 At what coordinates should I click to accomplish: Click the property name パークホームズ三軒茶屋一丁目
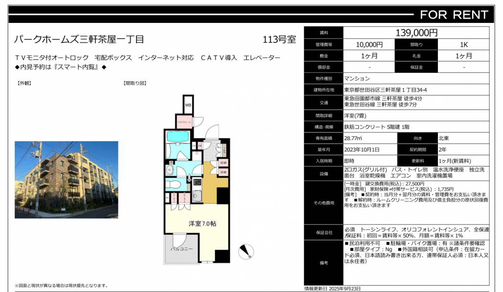[x=78, y=40]
